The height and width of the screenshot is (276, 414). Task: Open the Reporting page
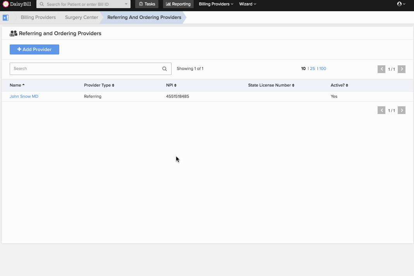tap(178, 4)
